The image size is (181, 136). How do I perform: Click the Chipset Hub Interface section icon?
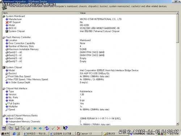[4, 88]
